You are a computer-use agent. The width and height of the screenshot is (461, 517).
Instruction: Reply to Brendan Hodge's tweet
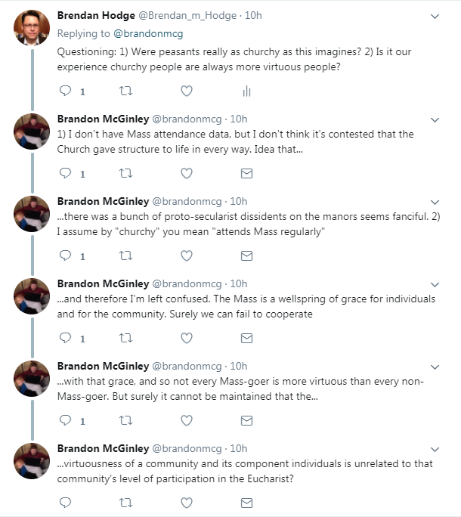click(x=65, y=91)
